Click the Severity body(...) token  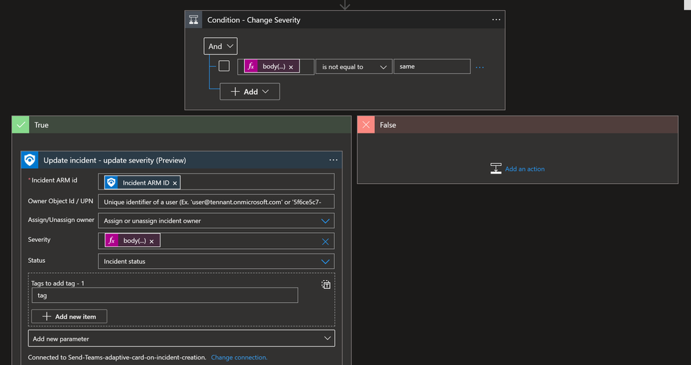132,241
